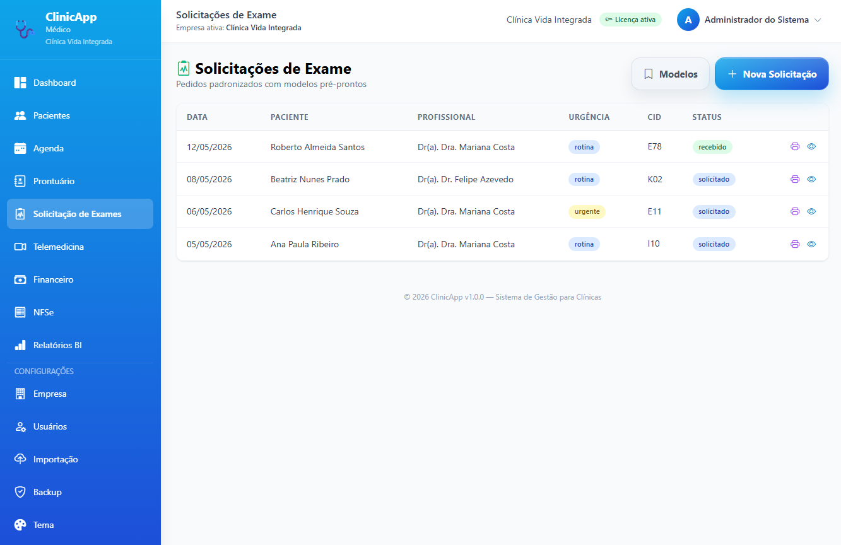The height and width of the screenshot is (545, 841).
Task: Click the Backup shield icon
Action: coord(20,492)
